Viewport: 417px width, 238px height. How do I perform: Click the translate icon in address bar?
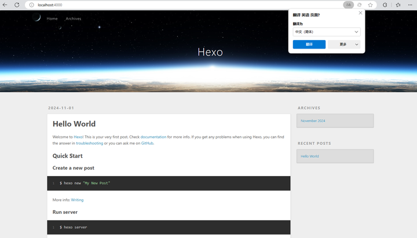(348, 5)
